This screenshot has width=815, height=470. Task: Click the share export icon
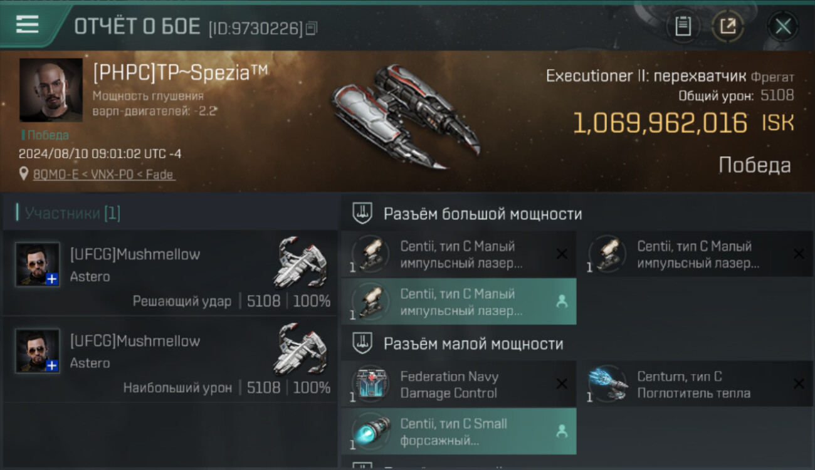pyautogui.click(x=728, y=26)
